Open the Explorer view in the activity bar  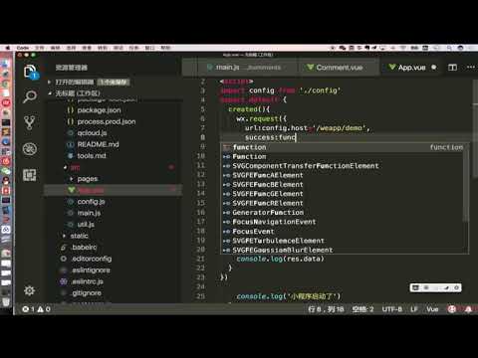tap(31, 71)
